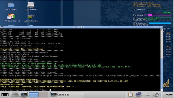Open the volume speaker tray icon
174x98 pixels.
click(x=157, y=95)
